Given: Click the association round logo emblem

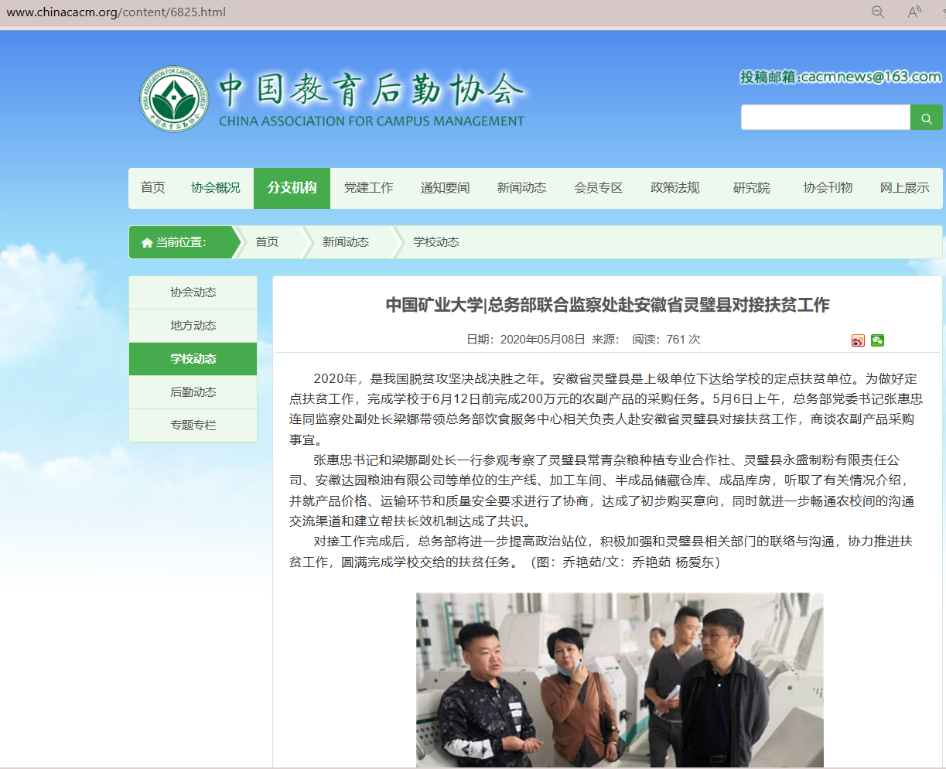Looking at the screenshot, I should click(x=174, y=98).
